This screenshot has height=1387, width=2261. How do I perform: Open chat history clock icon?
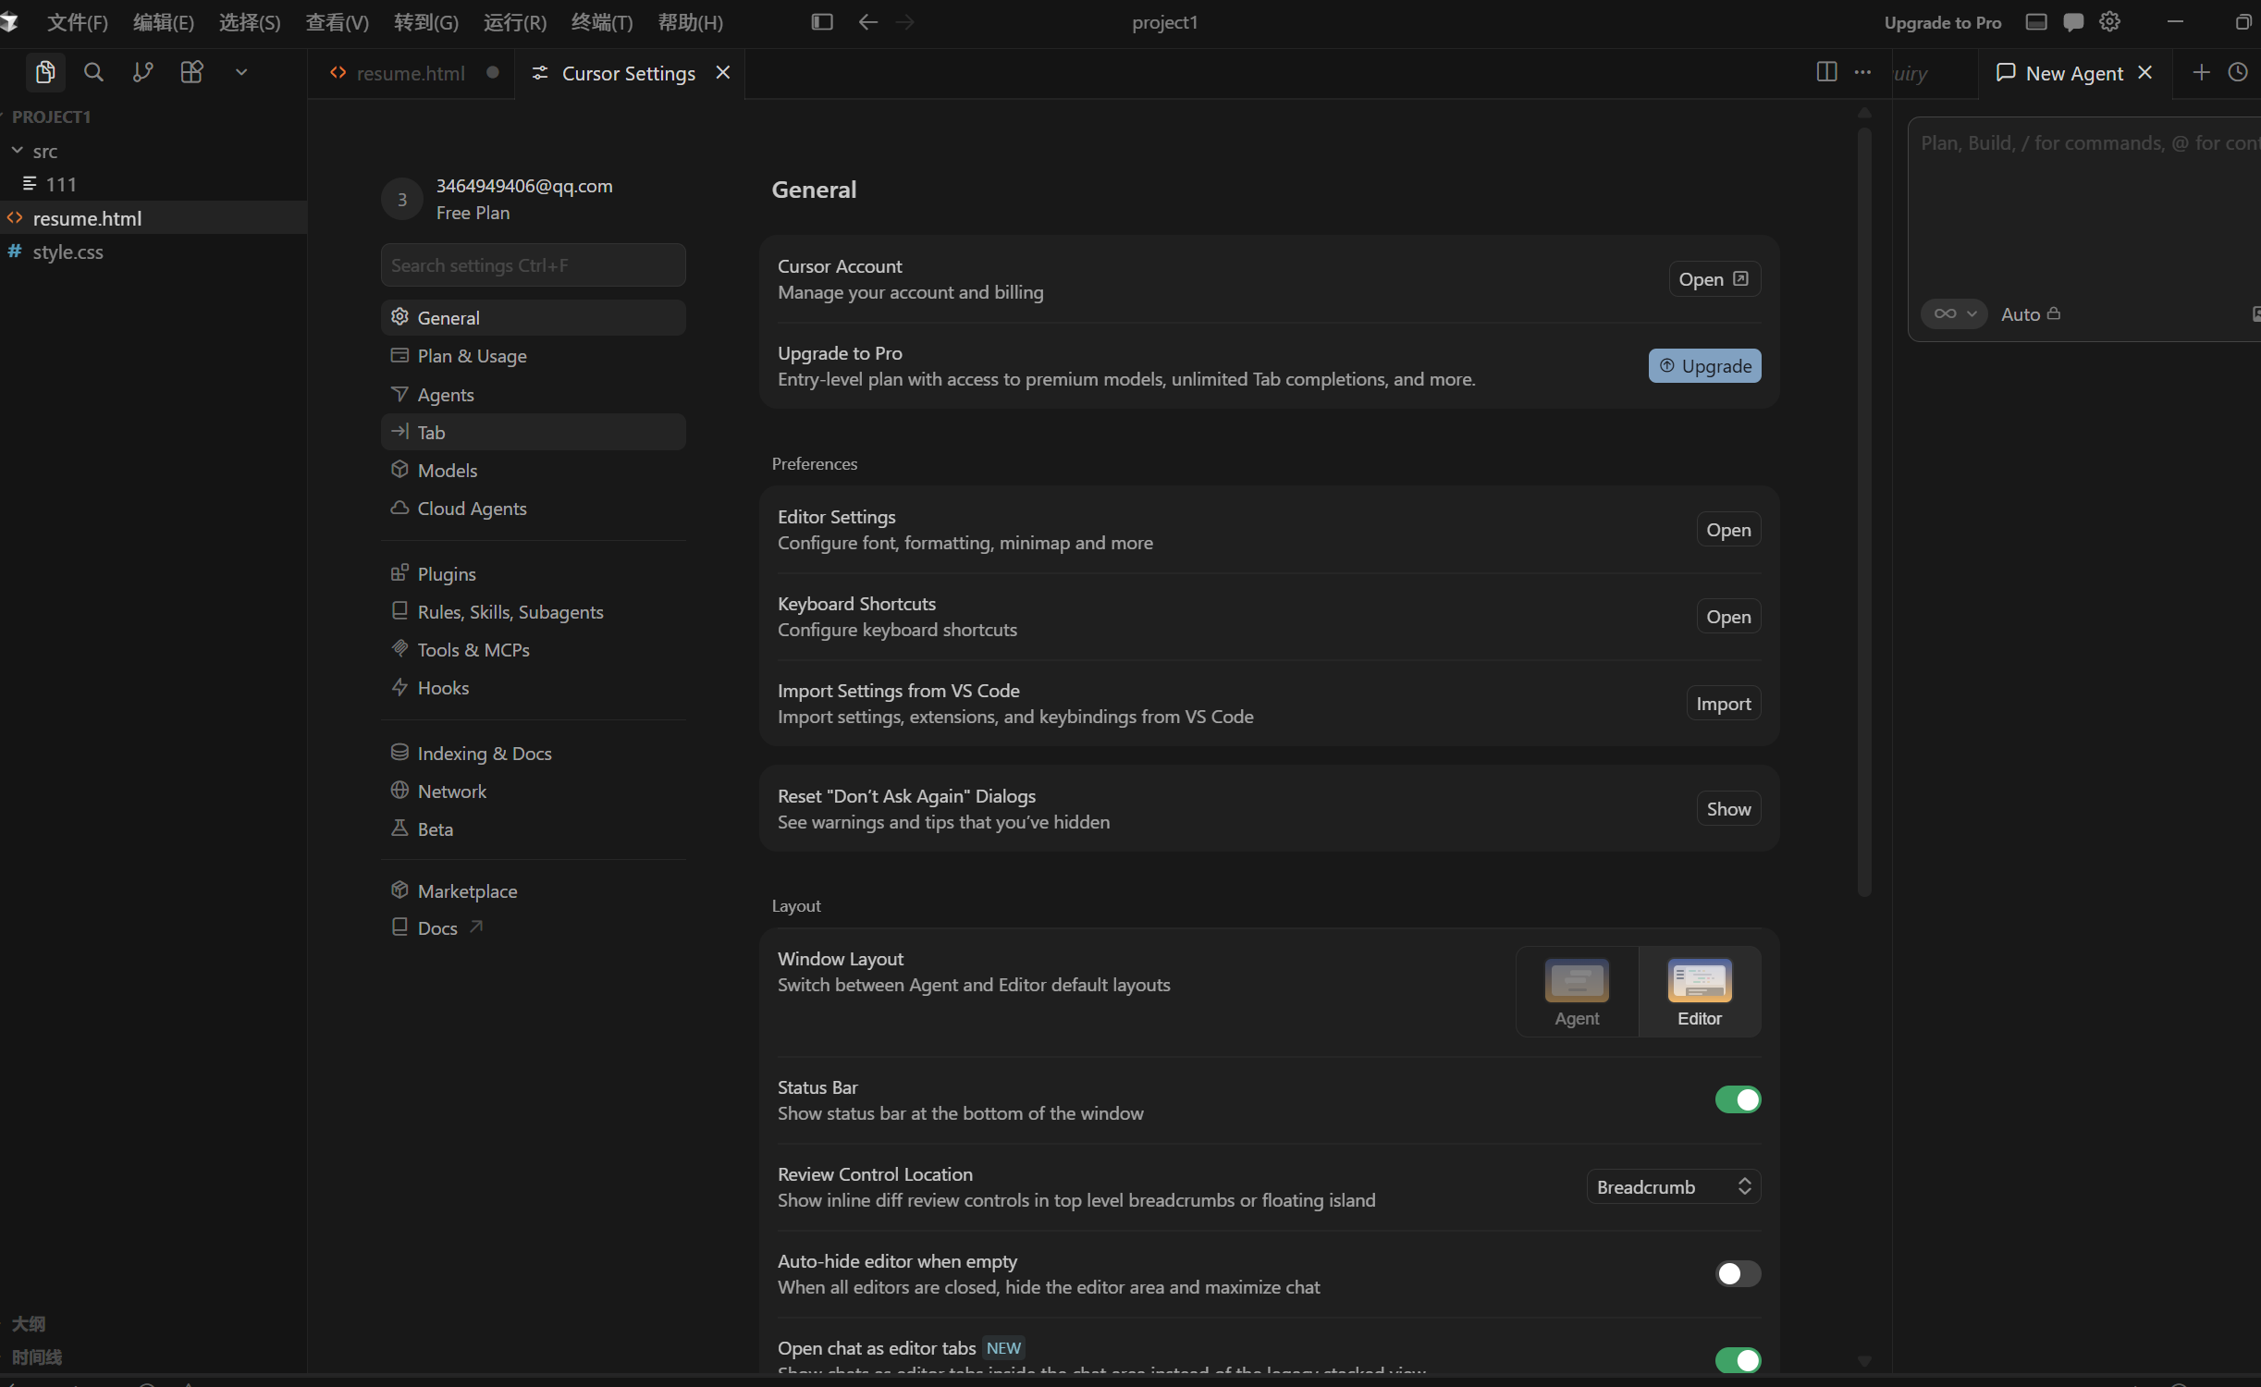2238,72
